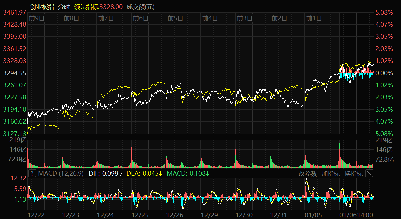Select the 前9日 day marker

(37, 18)
